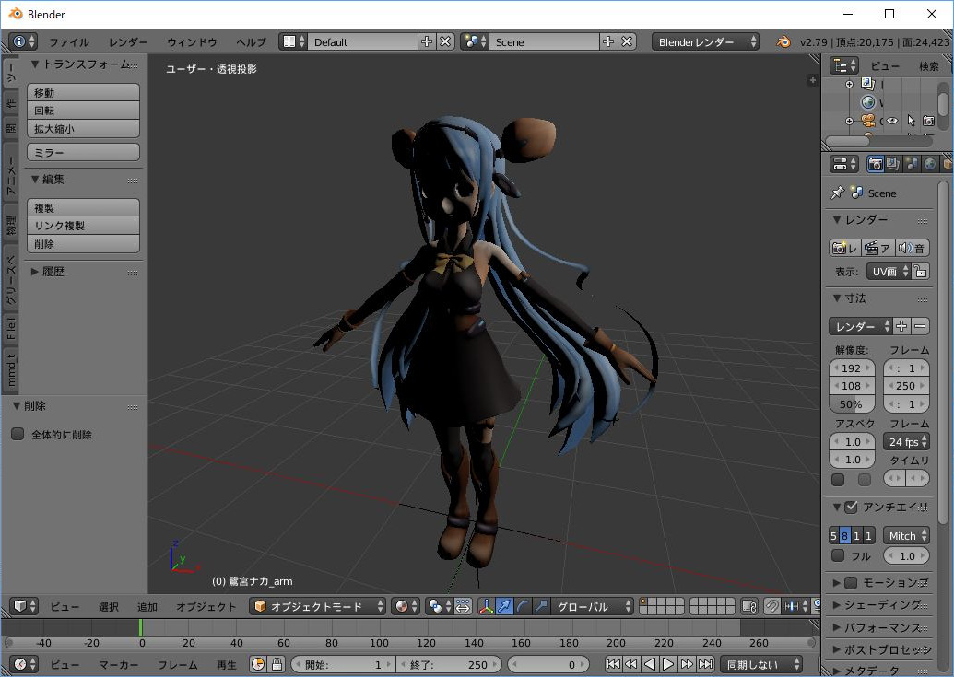The height and width of the screenshot is (677, 954).
Task: Open viewport shading mode selector
Action: pyautogui.click(x=406, y=606)
